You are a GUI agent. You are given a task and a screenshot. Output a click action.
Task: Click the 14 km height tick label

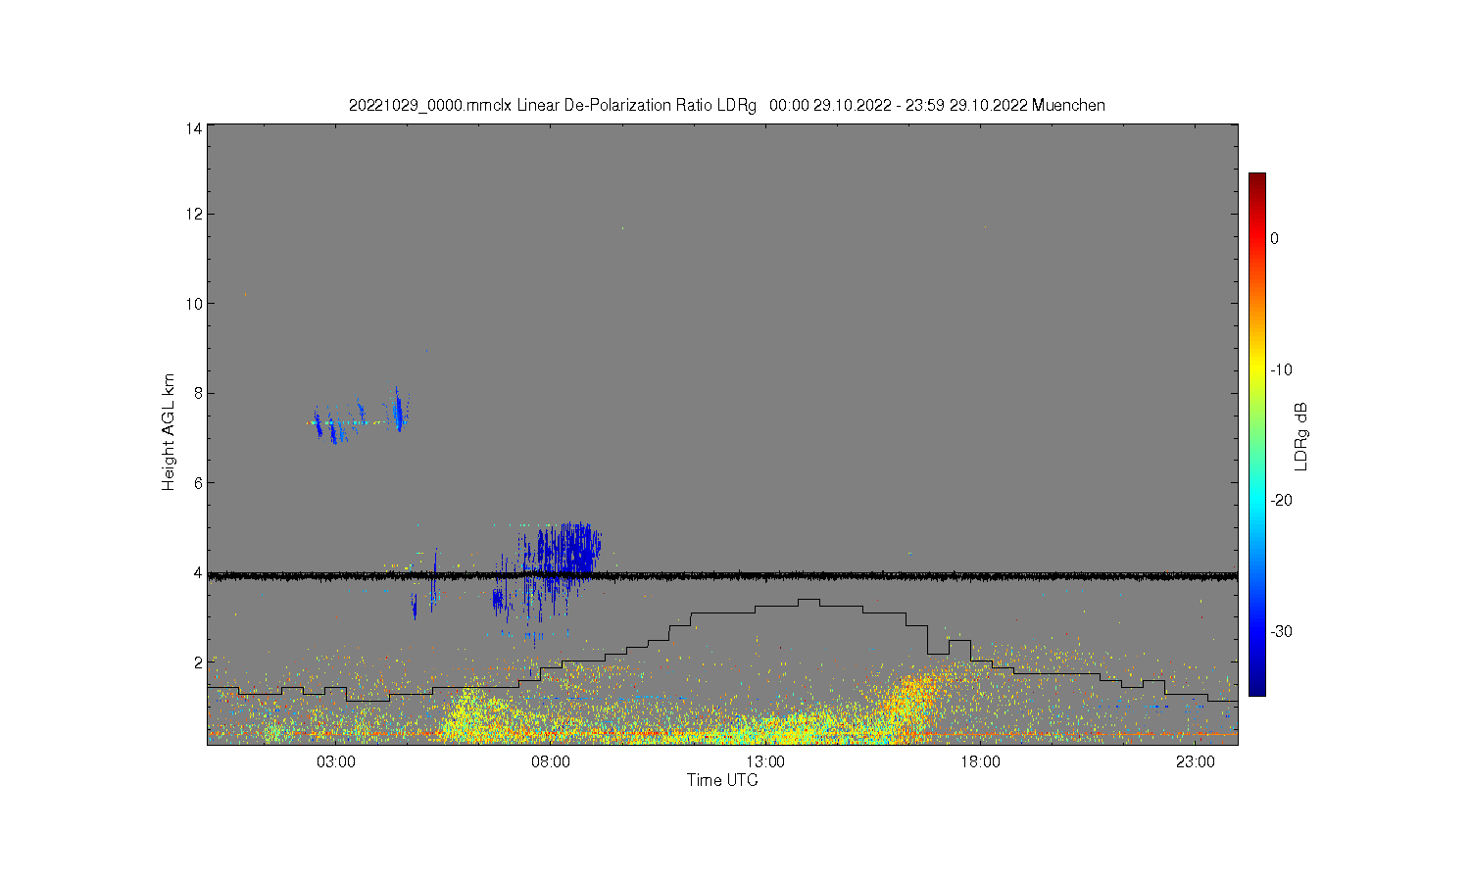tap(194, 128)
